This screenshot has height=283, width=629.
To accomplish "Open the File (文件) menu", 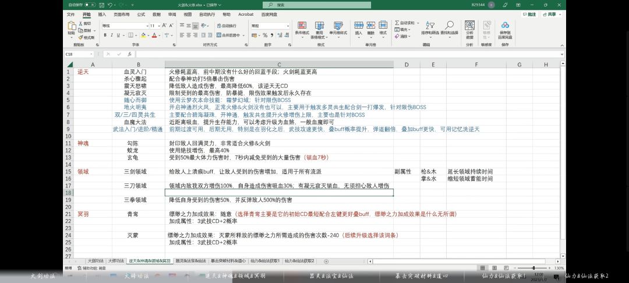I will [x=70, y=15].
